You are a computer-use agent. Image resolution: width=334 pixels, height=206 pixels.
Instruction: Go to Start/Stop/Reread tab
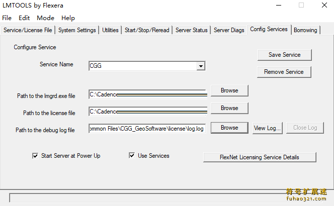click(x=147, y=30)
